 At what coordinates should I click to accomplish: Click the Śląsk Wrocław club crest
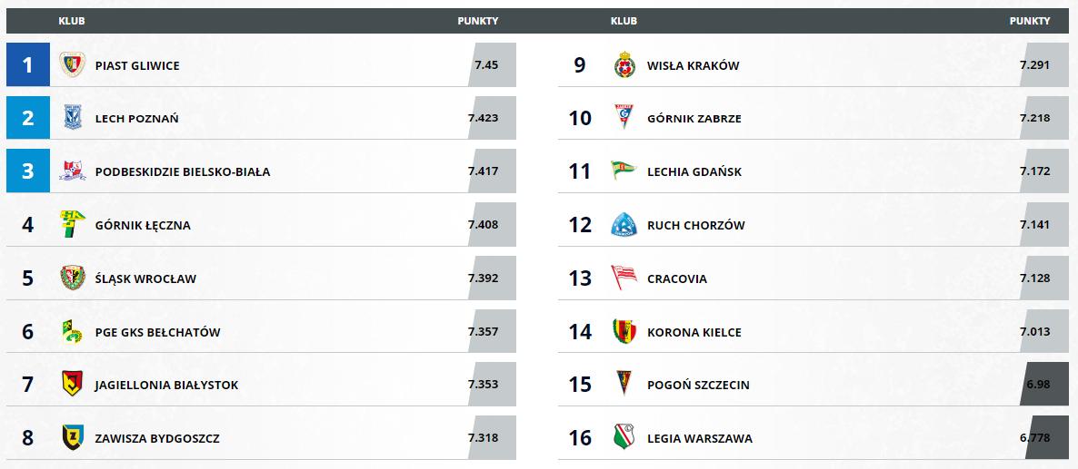(72, 278)
